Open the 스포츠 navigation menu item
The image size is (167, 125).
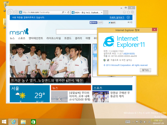pos(22,38)
